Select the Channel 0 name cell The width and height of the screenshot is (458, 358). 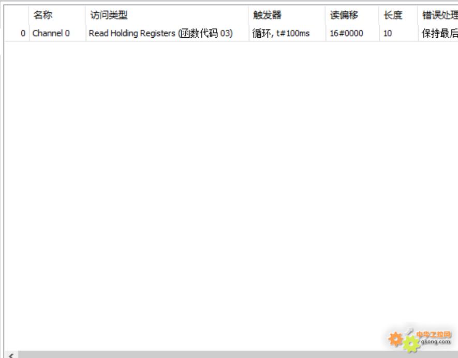[57, 33]
